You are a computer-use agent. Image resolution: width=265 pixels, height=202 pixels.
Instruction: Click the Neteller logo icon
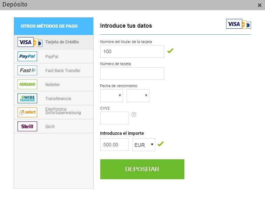[x=27, y=84]
